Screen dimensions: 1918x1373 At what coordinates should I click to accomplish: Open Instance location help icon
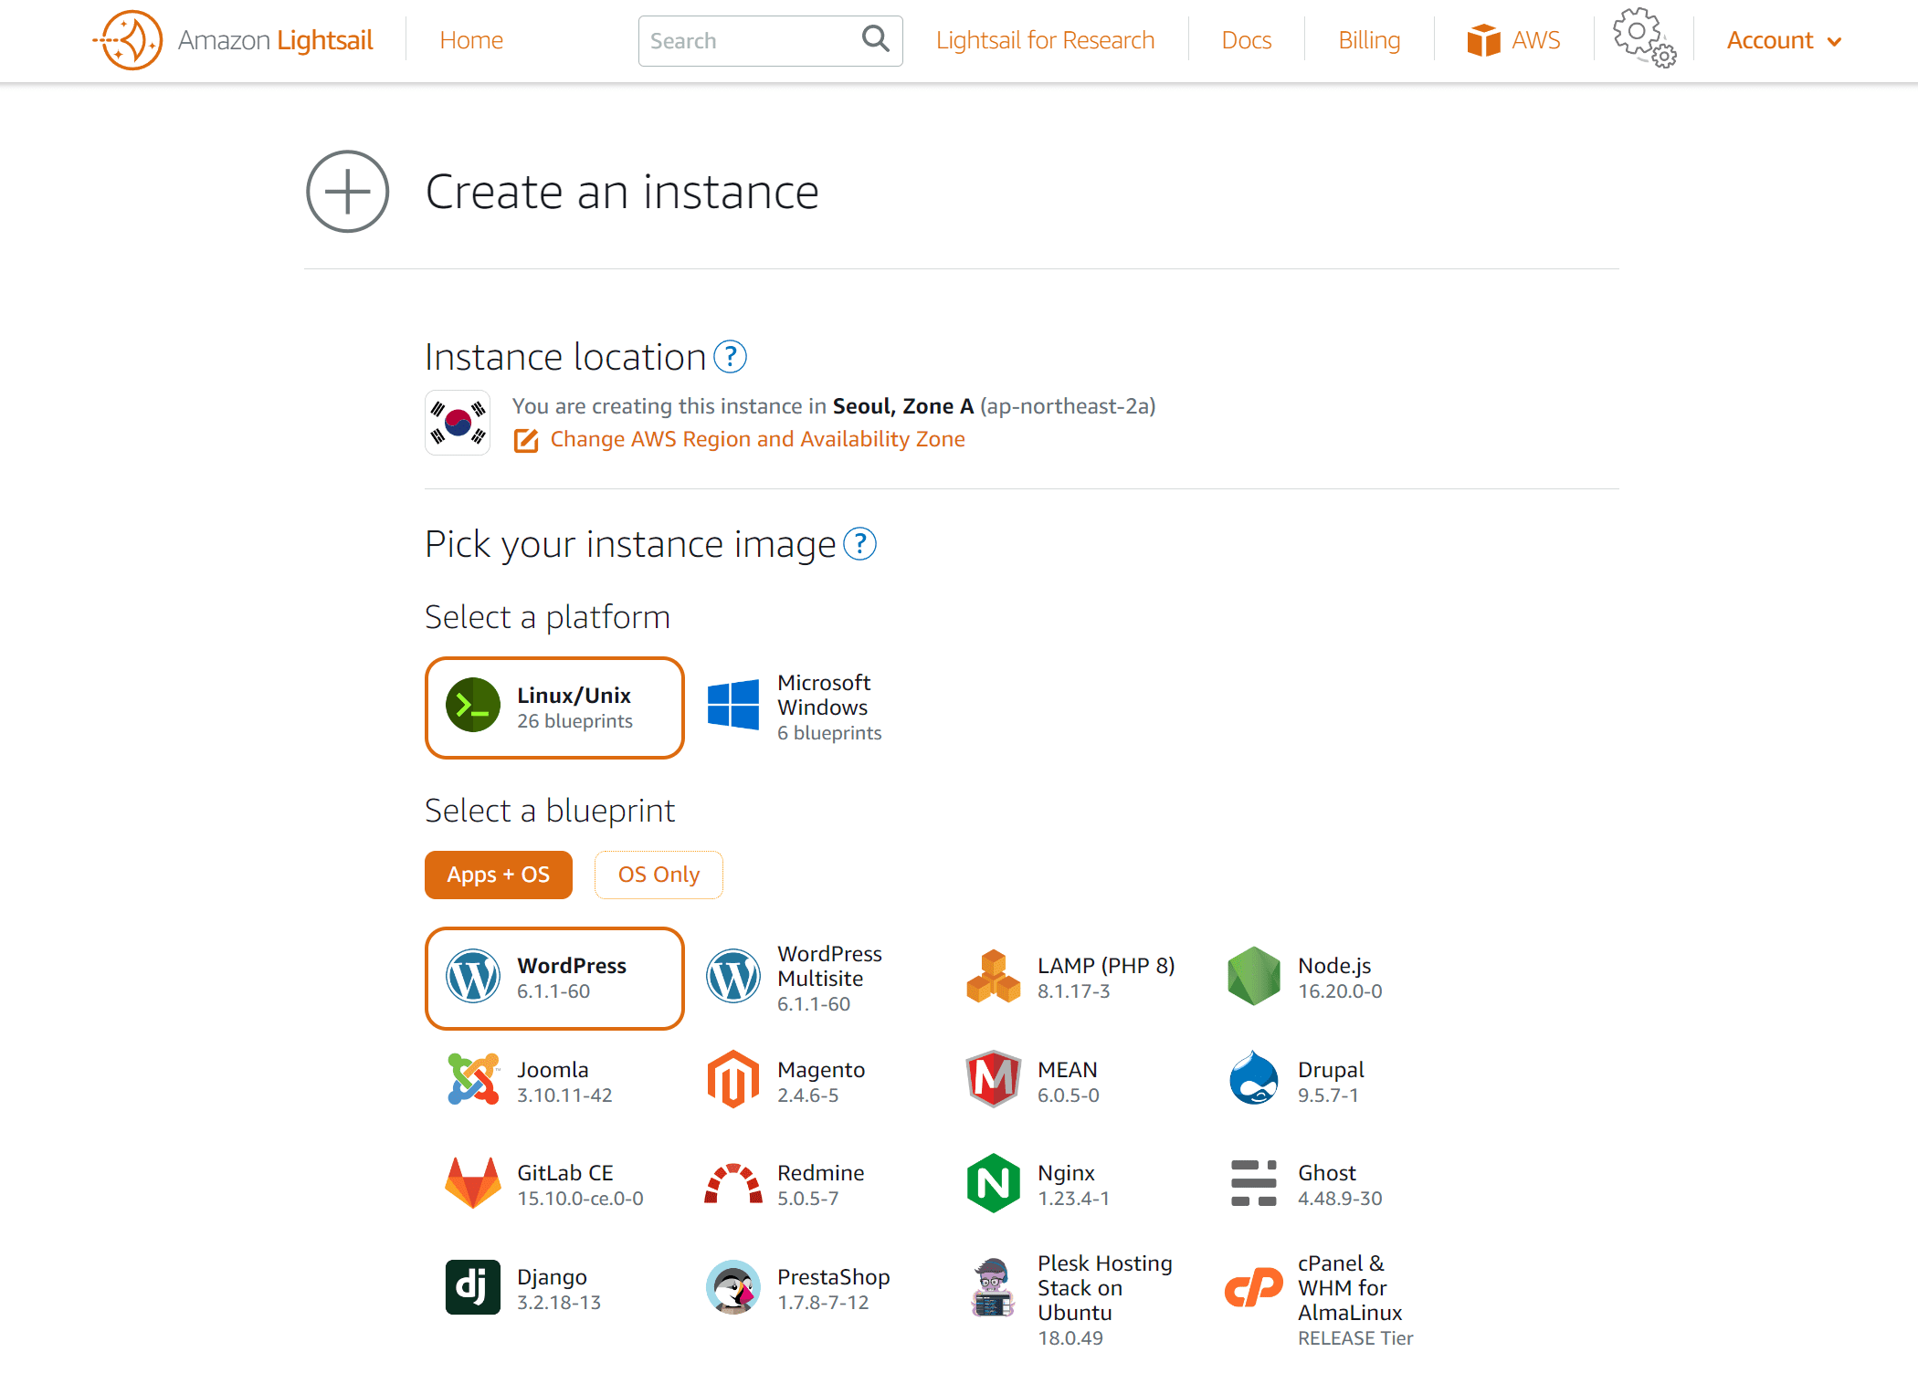730,357
